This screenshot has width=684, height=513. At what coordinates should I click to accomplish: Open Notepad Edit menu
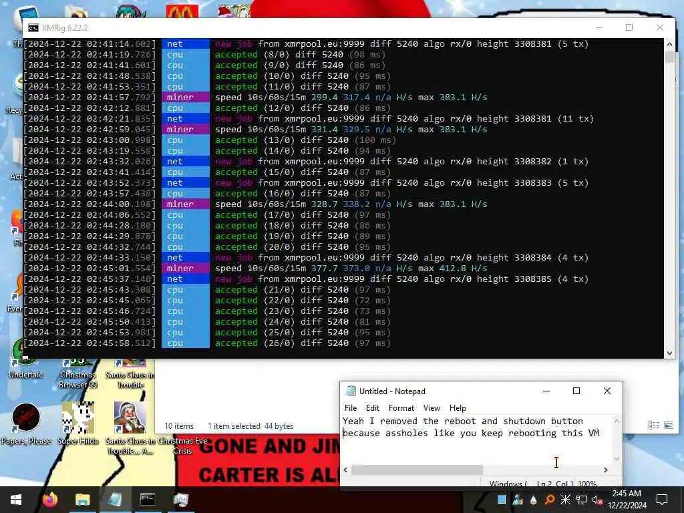point(373,408)
